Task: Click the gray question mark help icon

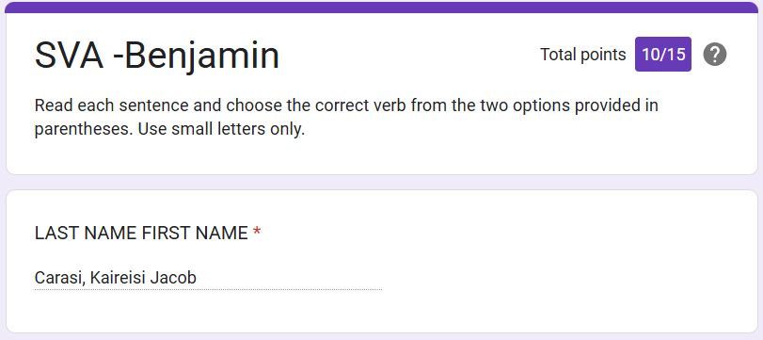Action: (x=714, y=55)
